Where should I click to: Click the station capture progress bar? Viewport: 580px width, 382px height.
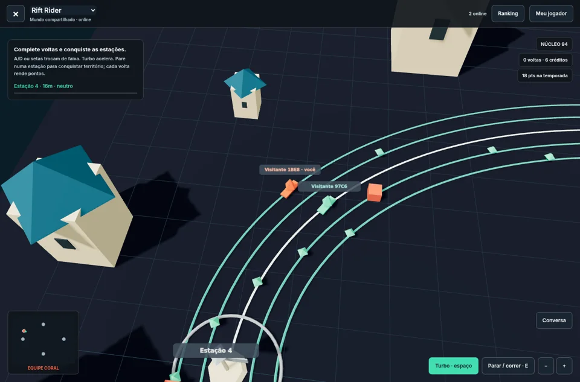[x=76, y=93]
